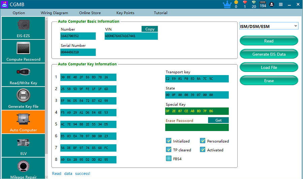This screenshot has height=179, width=303.
Task: Click the blue crown VIP icon
Action: pos(227,5)
